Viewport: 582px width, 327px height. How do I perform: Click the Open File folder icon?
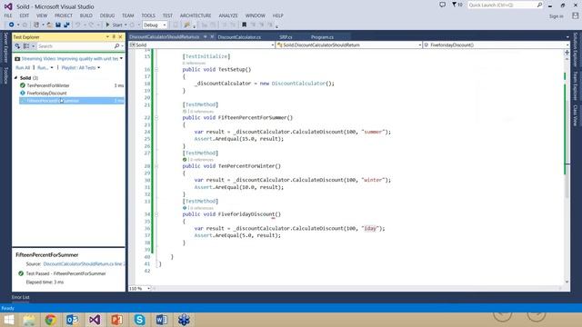pyautogui.click(x=50, y=25)
